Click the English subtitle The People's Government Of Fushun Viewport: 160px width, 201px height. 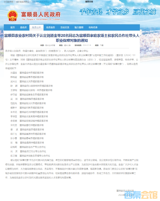coord(41,19)
